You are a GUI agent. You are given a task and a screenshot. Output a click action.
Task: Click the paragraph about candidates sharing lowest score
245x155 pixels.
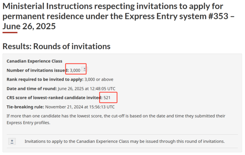[116, 119]
